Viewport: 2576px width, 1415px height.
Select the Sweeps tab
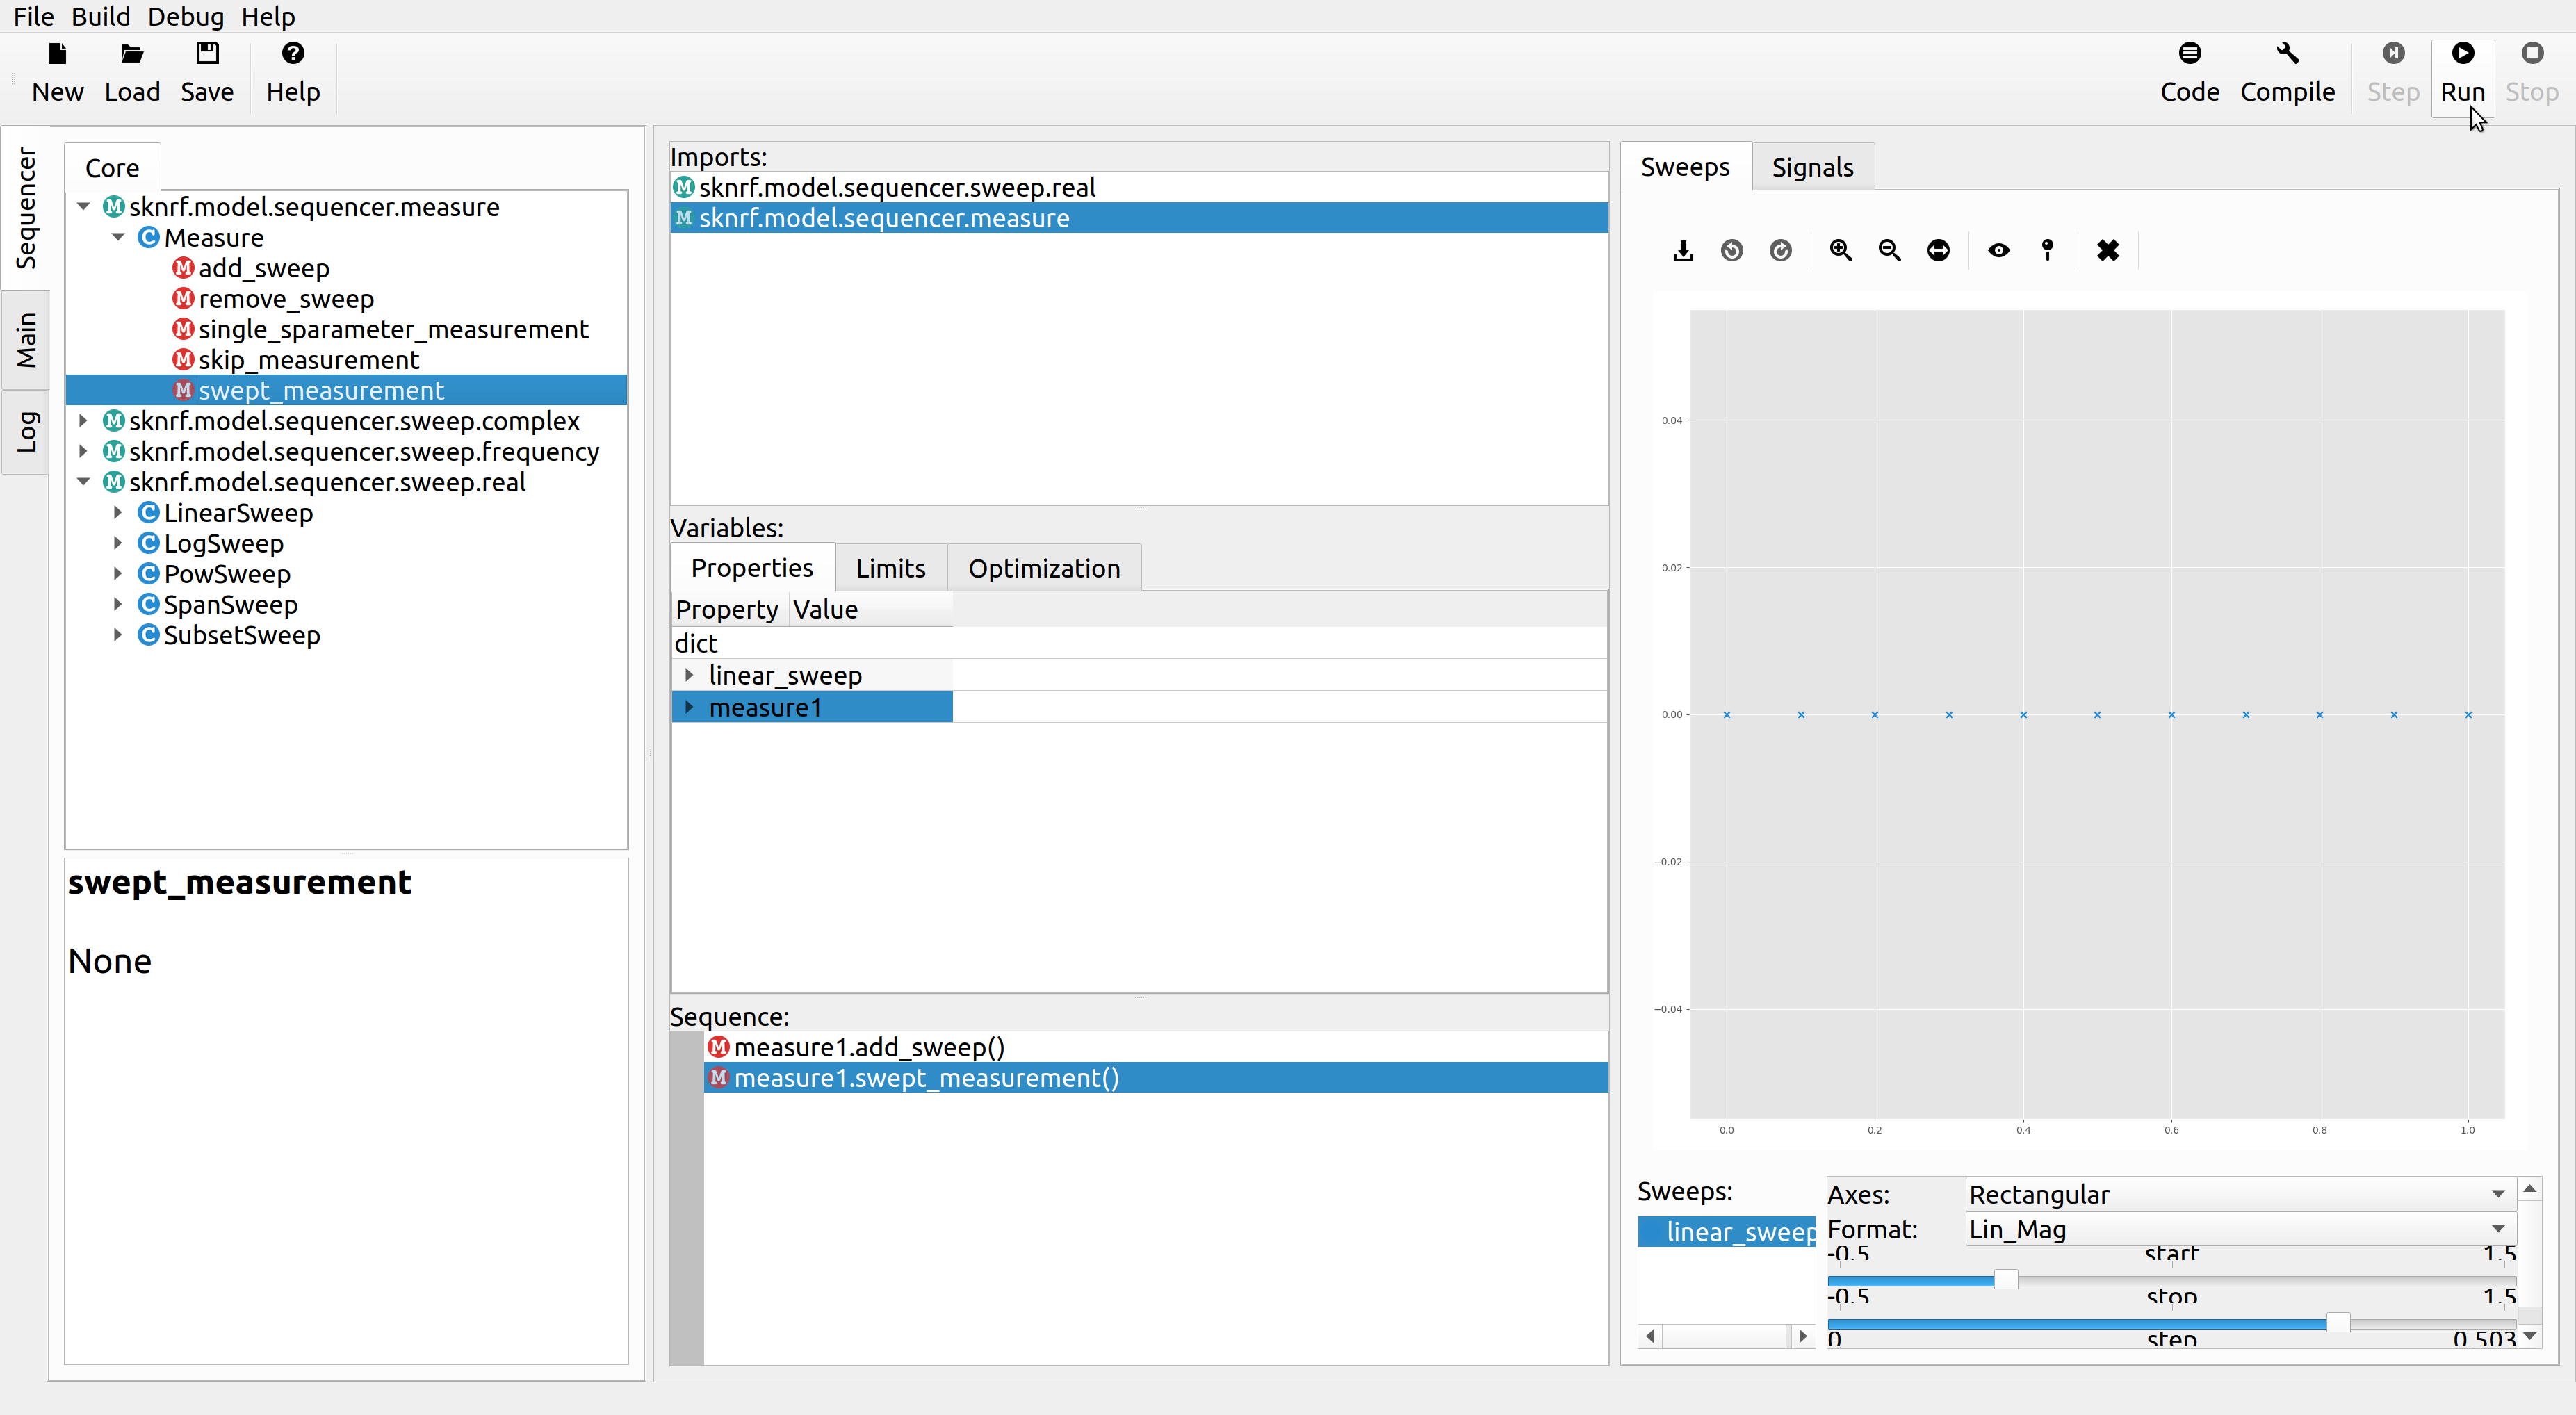[x=1685, y=167]
